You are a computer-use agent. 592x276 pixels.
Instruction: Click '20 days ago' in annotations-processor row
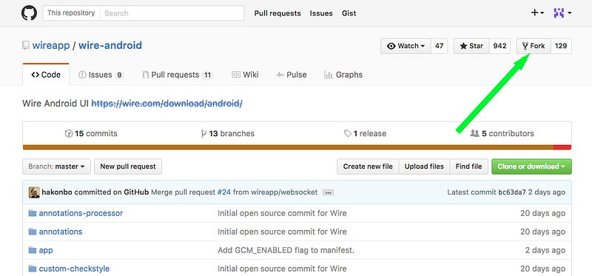(x=542, y=213)
